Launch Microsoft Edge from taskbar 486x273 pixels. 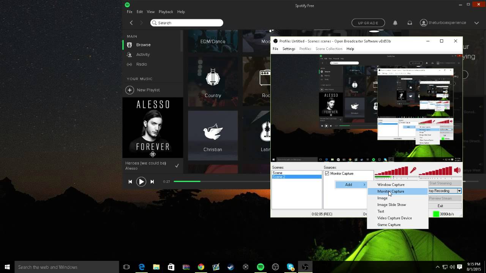[x=142, y=267]
